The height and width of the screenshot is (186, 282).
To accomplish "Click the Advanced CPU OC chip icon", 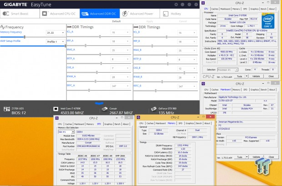I will tap(45, 14).
